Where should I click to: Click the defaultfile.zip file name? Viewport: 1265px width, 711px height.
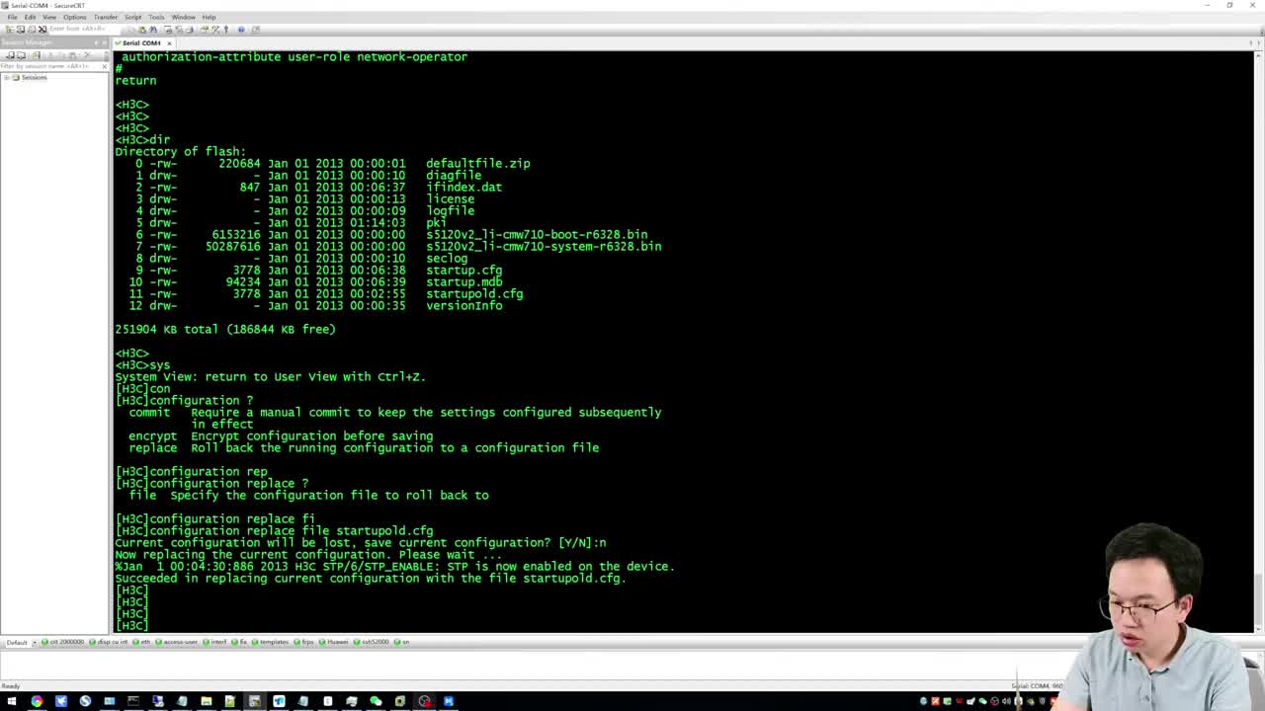click(x=477, y=163)
